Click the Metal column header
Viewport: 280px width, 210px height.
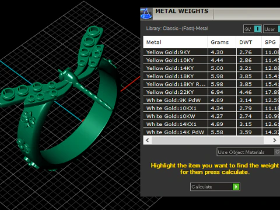(175, 42)
